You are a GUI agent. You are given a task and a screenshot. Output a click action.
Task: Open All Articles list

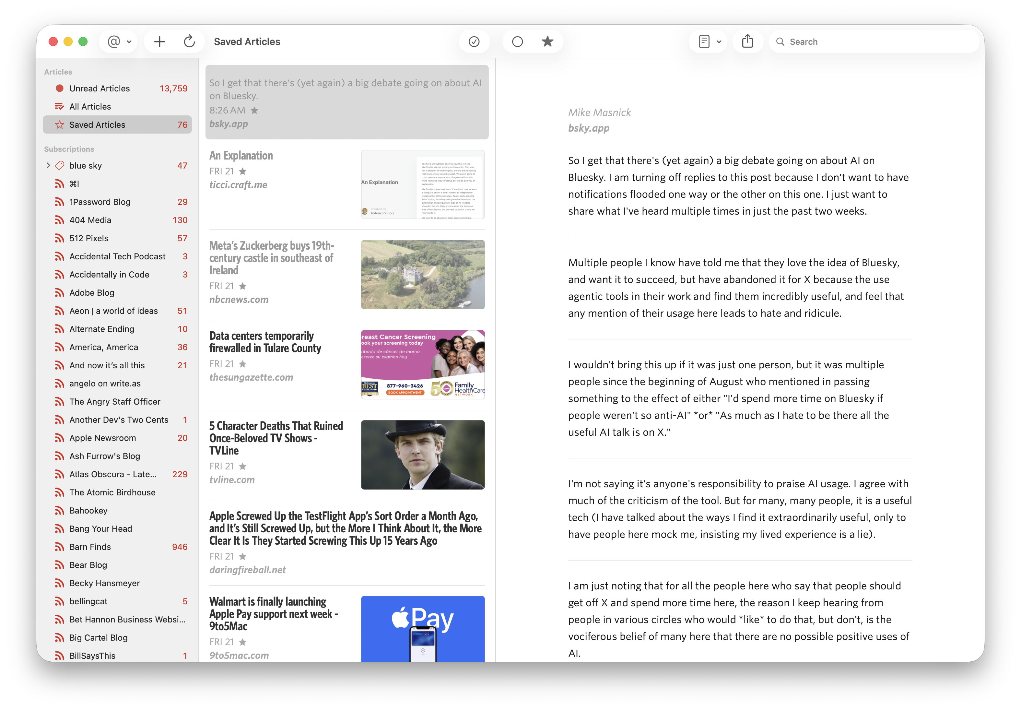tap(117, 107)
